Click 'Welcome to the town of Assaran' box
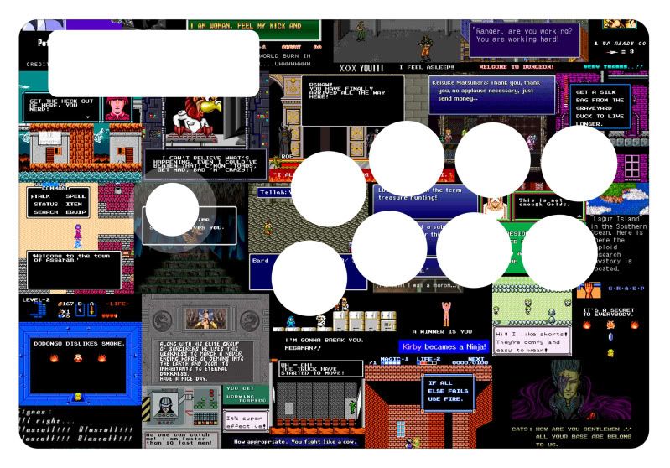Screen dimensions: 670x468 point(74,270)
